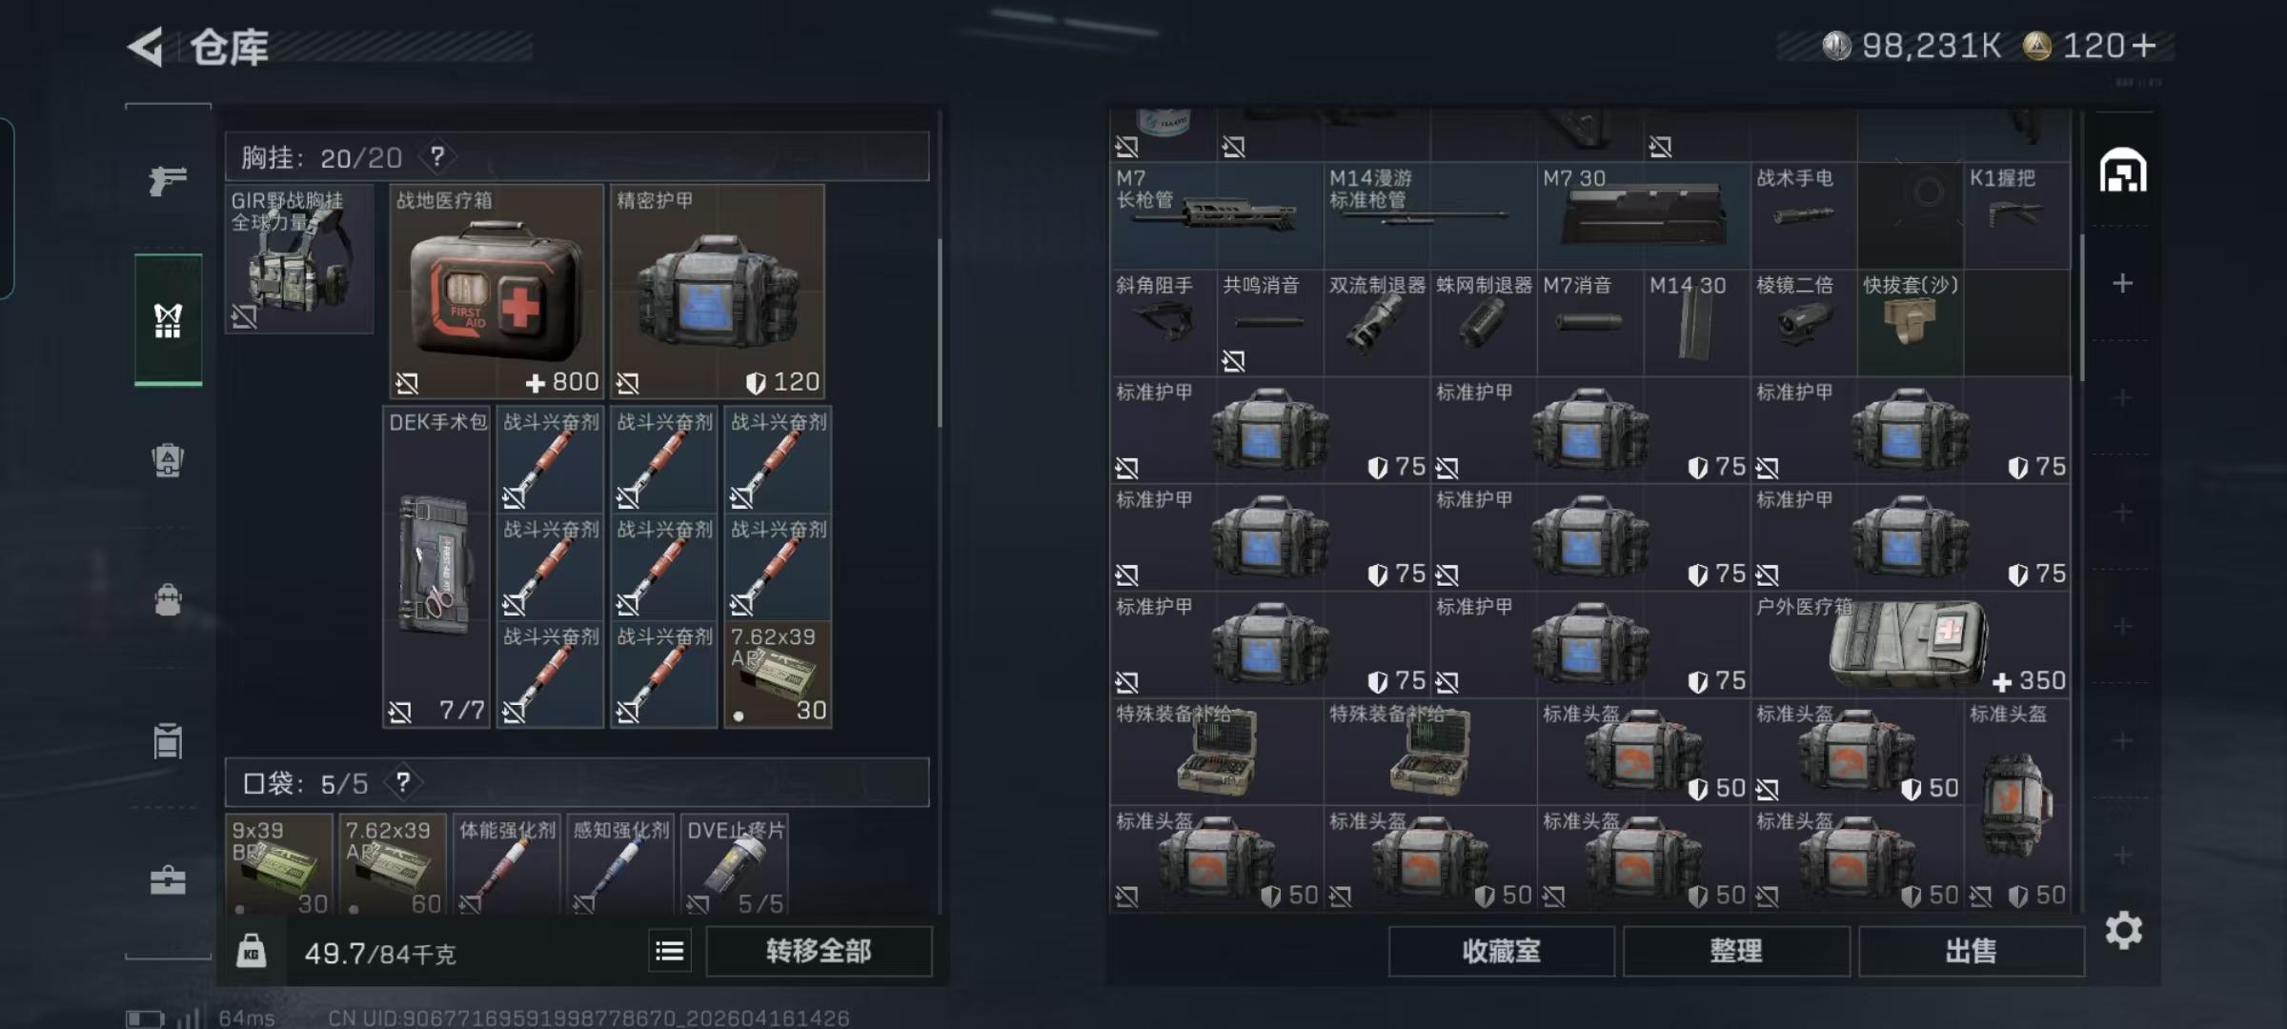
Task: Click the back arrow next to 仓库
Action: click(146, 47)
